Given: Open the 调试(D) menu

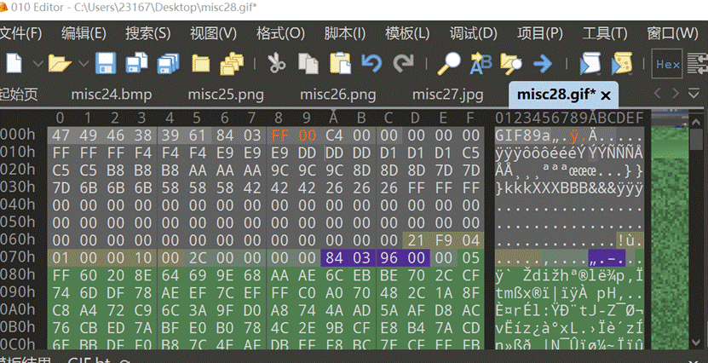Looking at the screenshot, I should click(x=473, y=33).
